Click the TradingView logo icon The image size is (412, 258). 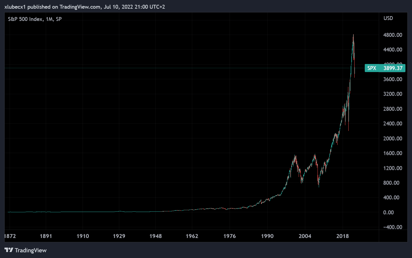coord(9,250)
